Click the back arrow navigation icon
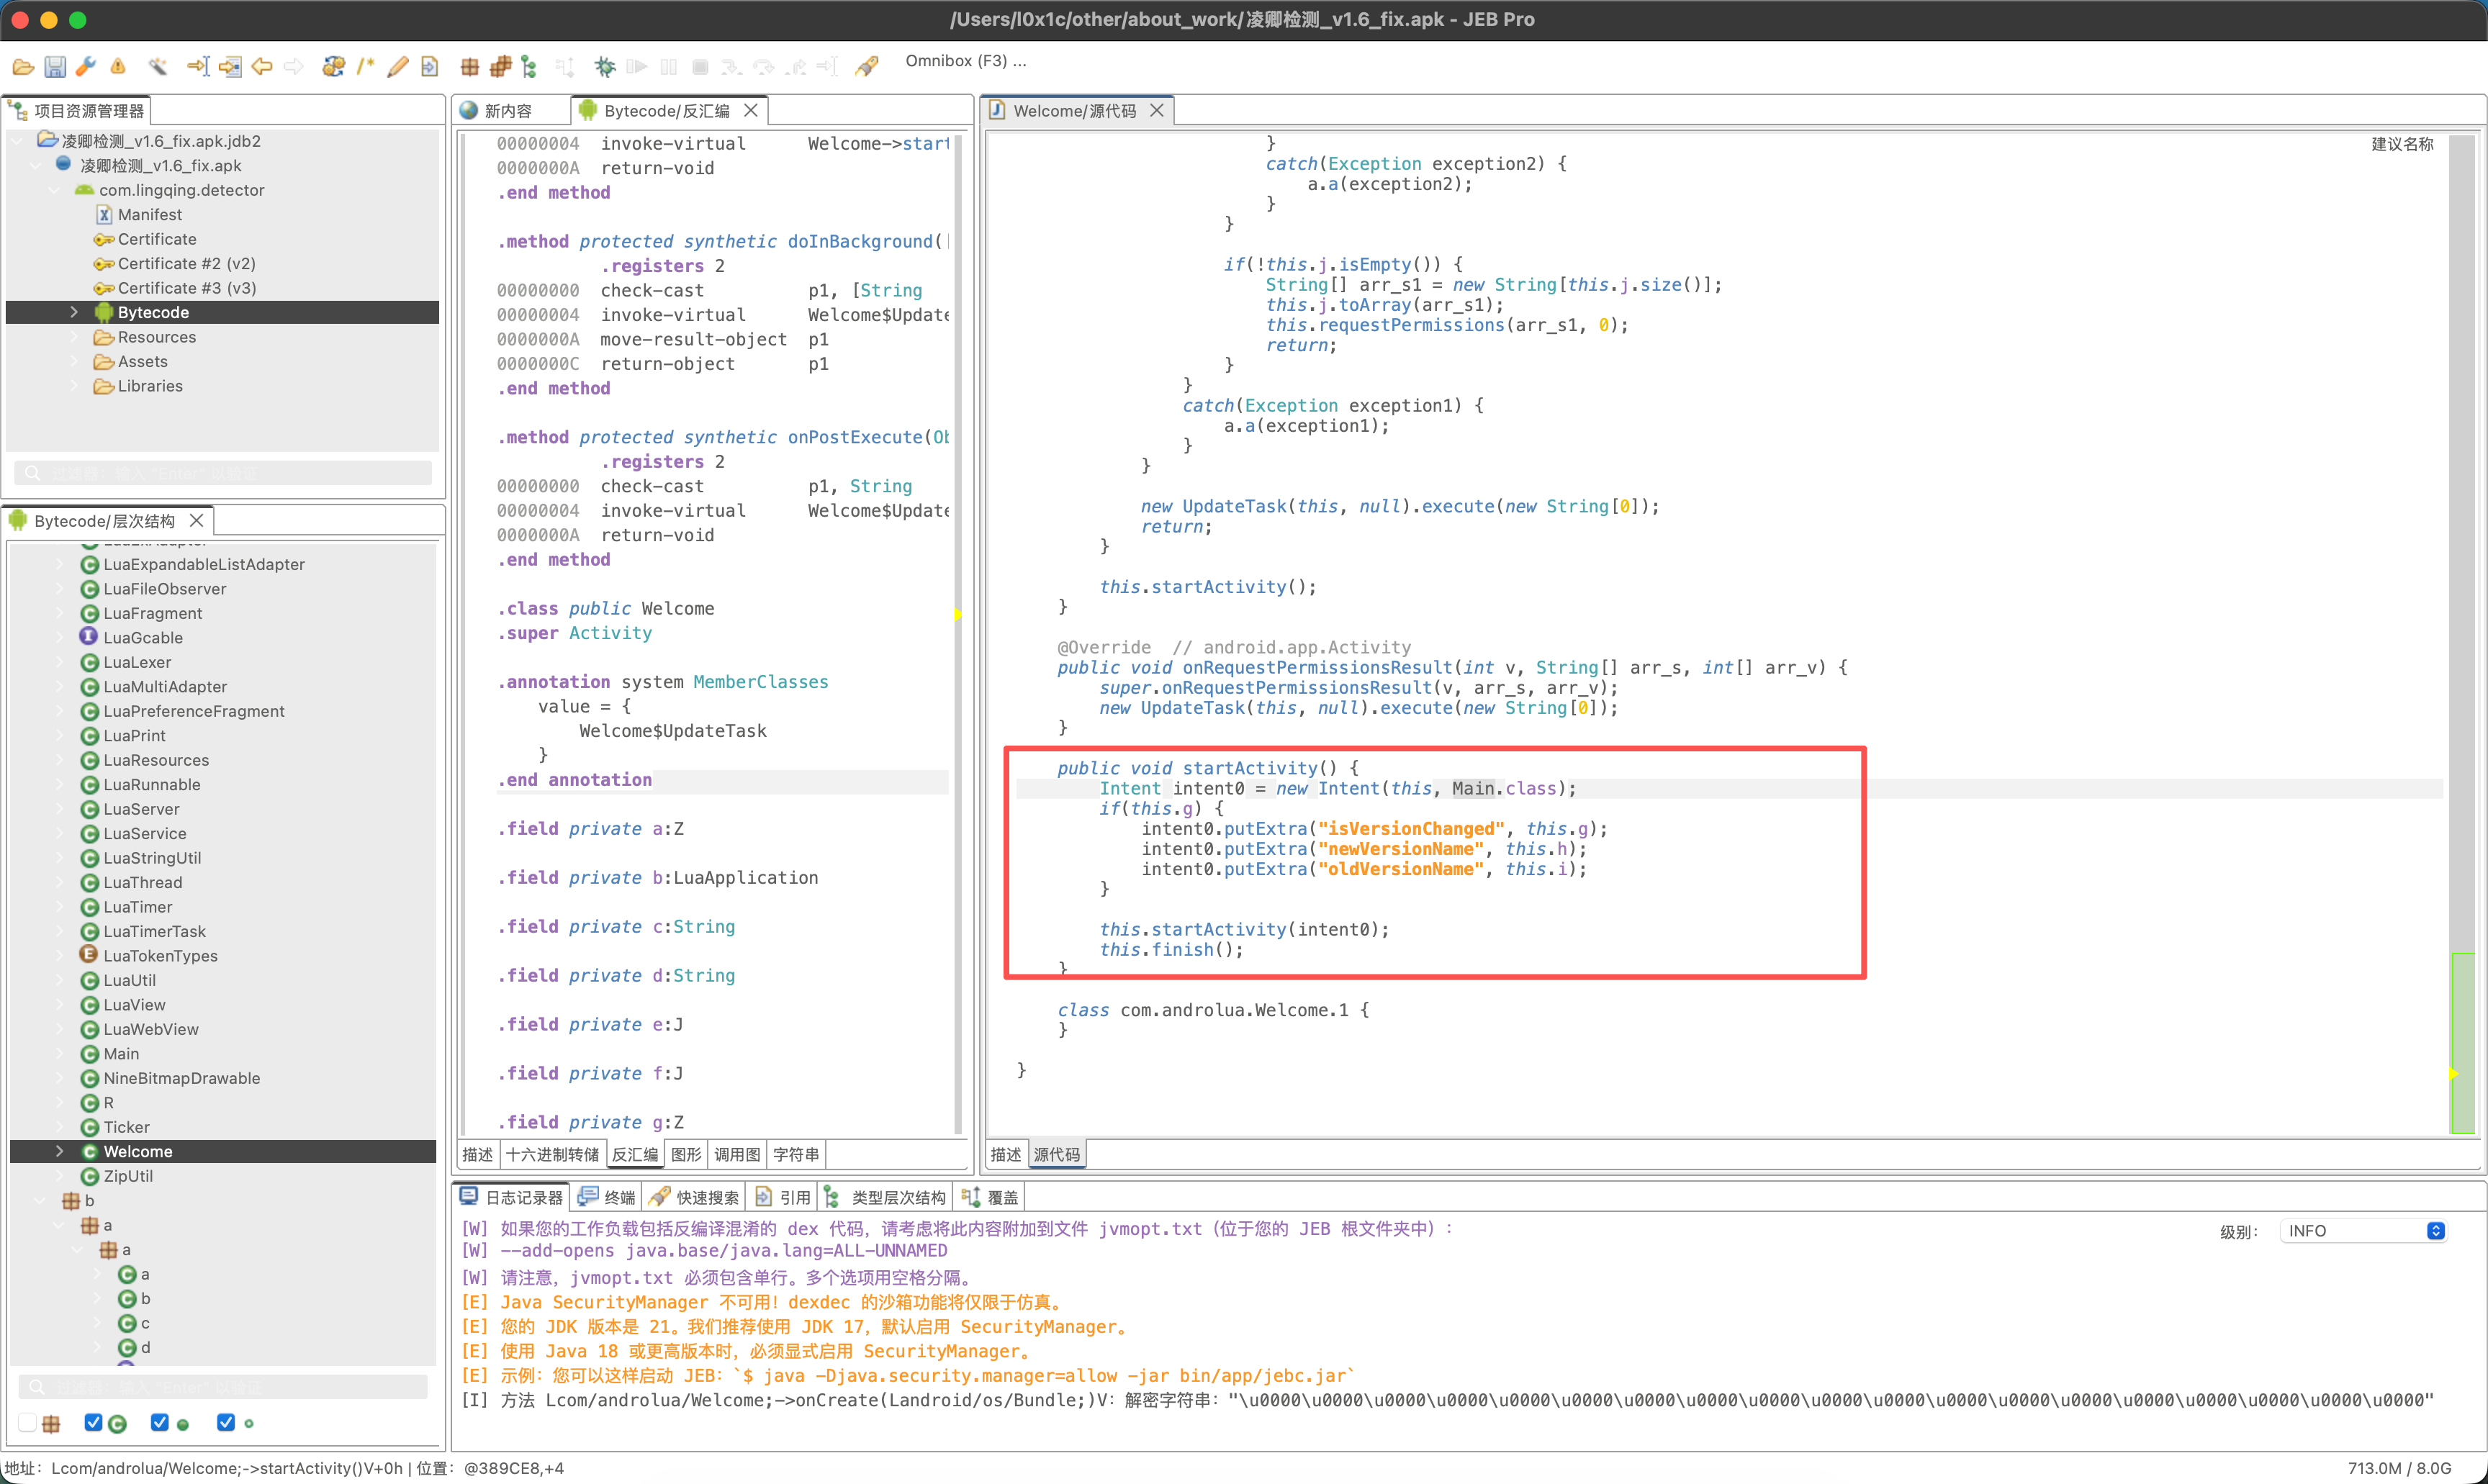The image size is (2488, 1484). (262, 67)
